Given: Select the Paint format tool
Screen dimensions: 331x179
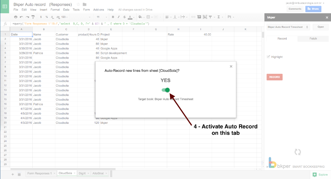Looking at the screenshot, I should pyautogui.click(x=33, y=17).
